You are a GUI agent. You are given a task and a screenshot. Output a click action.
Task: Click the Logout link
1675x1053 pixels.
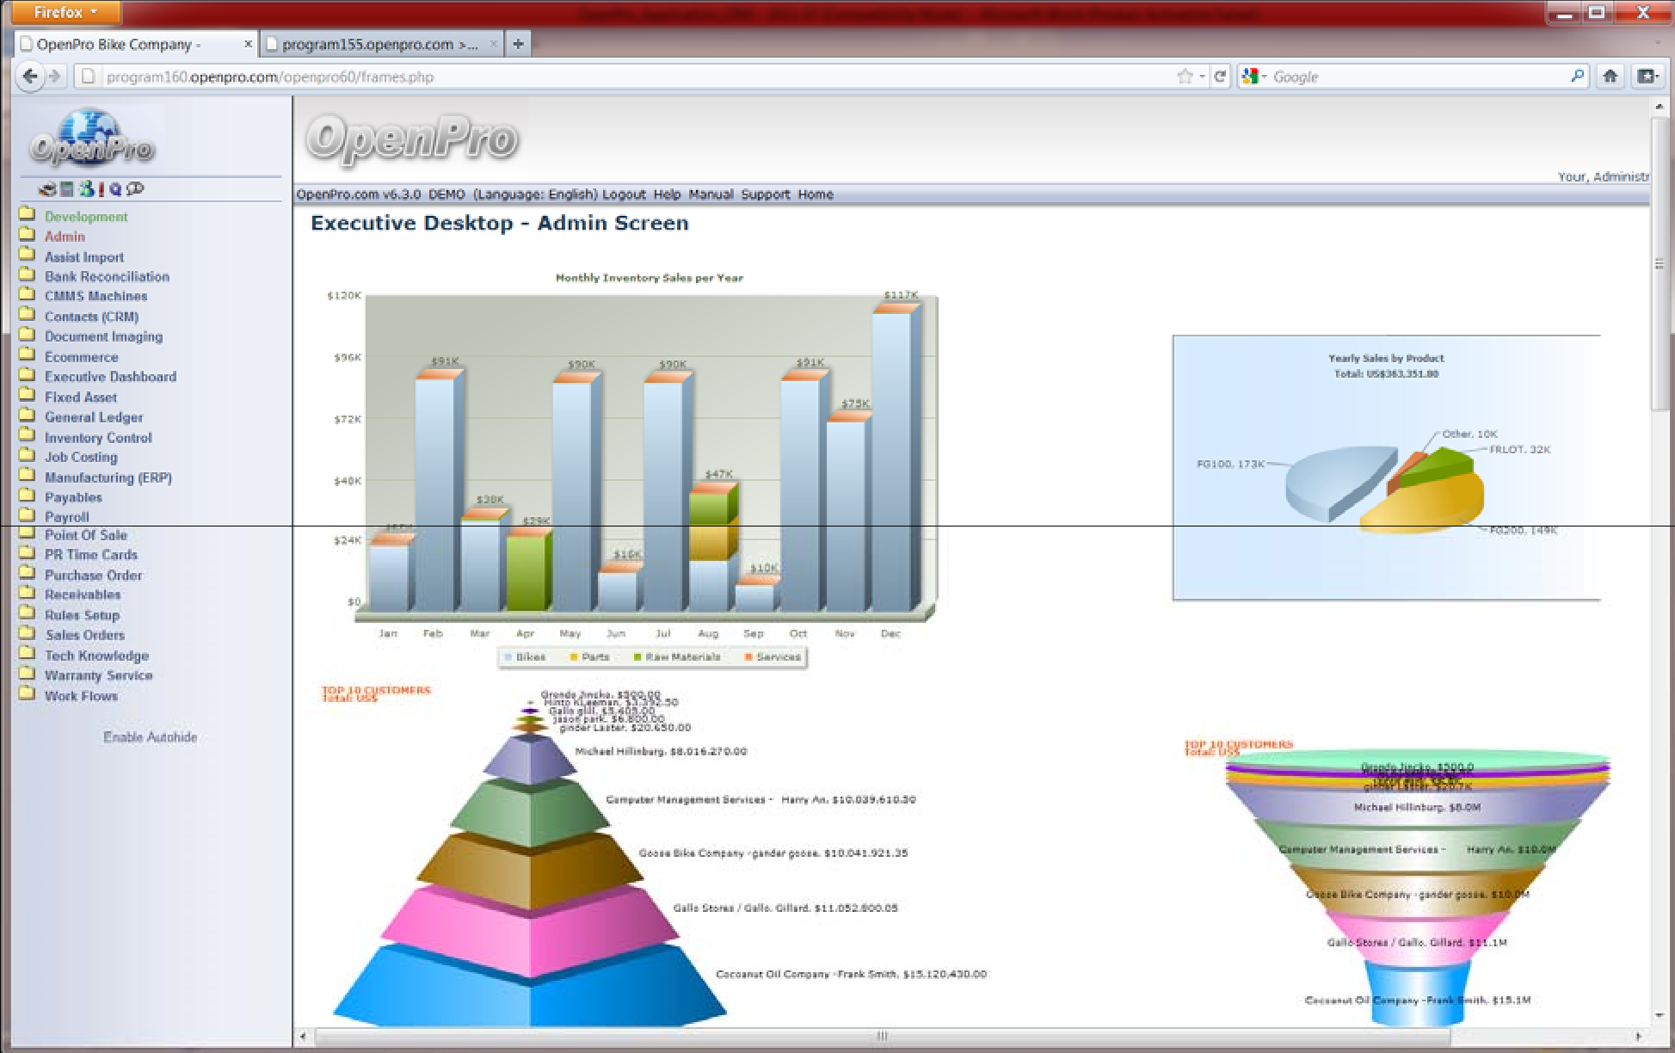(x=624, y=194)
